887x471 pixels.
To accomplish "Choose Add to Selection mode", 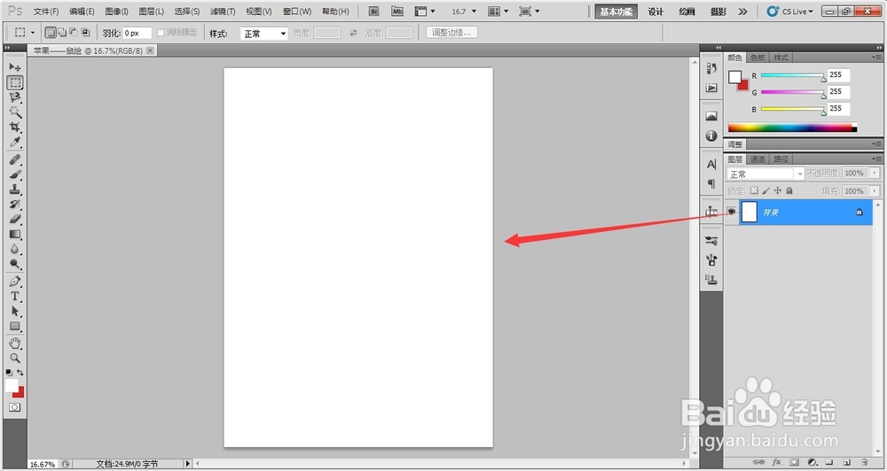I will coord(62,33).
